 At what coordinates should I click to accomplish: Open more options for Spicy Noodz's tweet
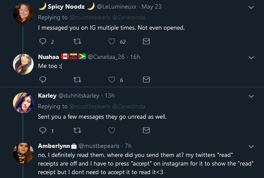click(x=251, y=7)
